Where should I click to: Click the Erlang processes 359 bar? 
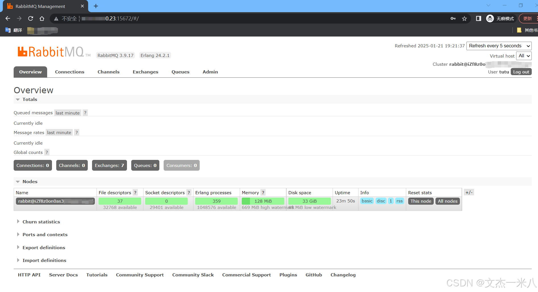pyautogui.click(x=216, y=201)
